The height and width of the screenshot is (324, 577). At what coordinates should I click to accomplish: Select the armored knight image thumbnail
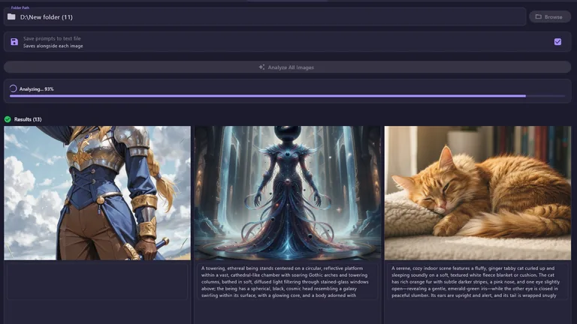pos(98,193)
